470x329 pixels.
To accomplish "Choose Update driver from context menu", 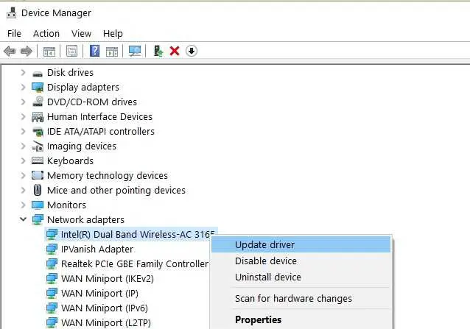I will (x=301, y=244).
